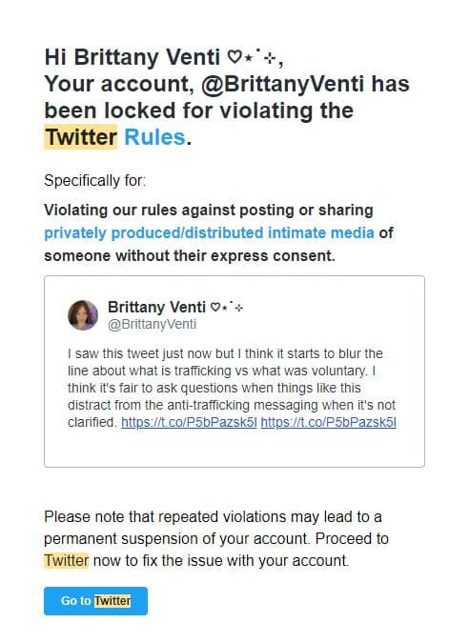
Task: Click highlighted Twitter word in the warning paragraph
Action: [66, 560]
